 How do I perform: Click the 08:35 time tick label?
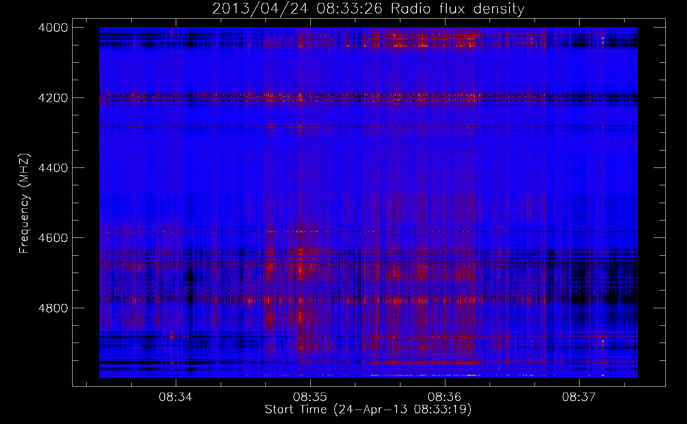310,397
